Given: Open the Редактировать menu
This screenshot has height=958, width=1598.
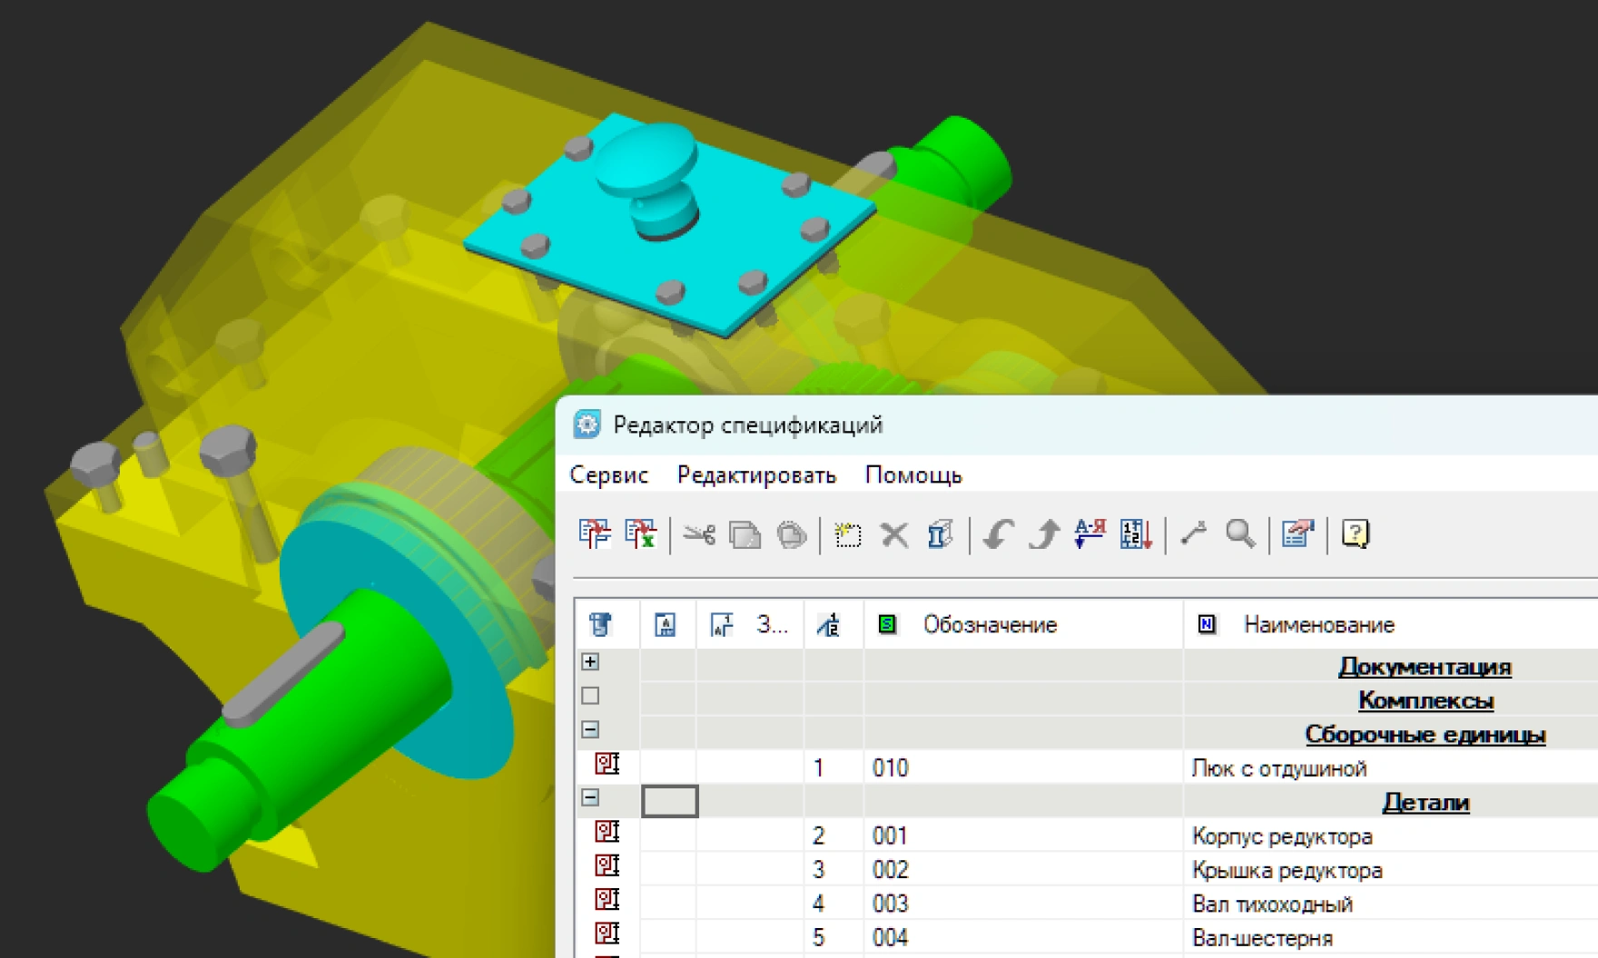Looking at the screenshot, I should click(756, 475).
